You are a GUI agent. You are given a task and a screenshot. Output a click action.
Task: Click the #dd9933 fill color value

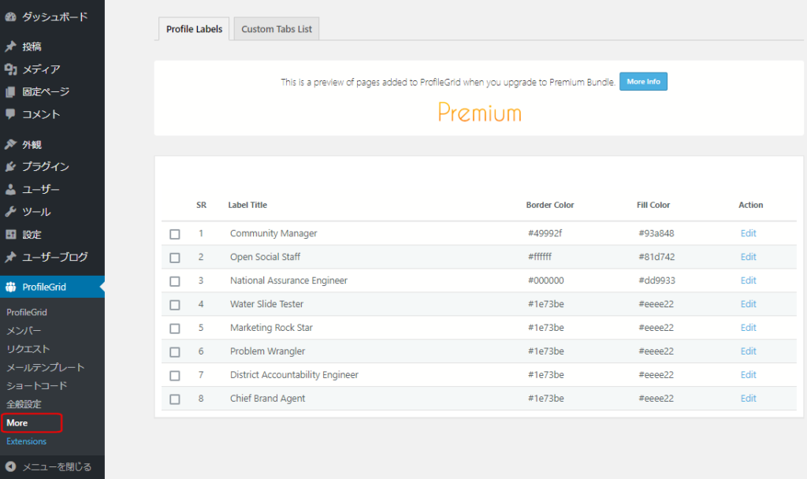656,280
